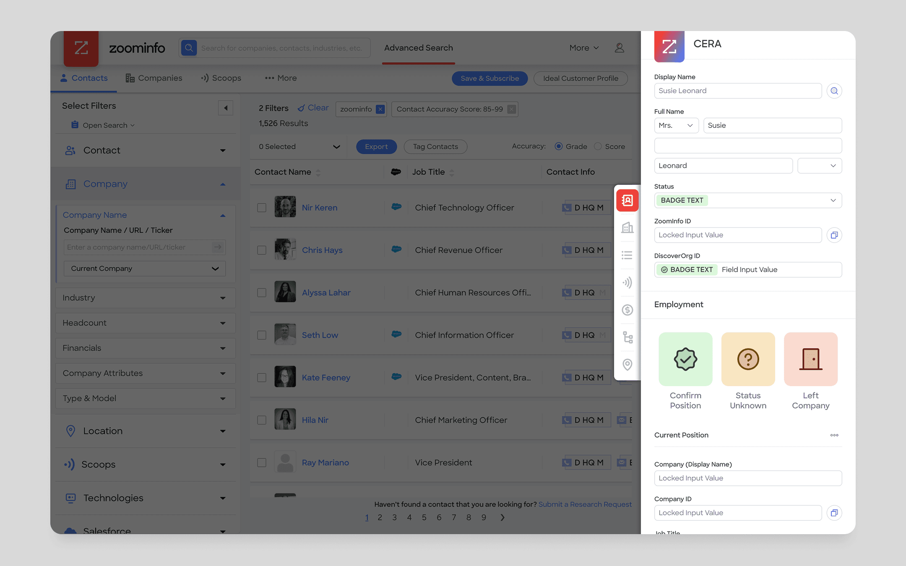The height and width of the screenshot is (566, 906).
Task: Sort by Contact Name column arrows
Action: coord(318,172)
